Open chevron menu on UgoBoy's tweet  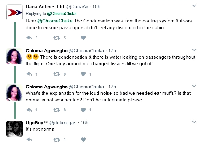point(194,122)
